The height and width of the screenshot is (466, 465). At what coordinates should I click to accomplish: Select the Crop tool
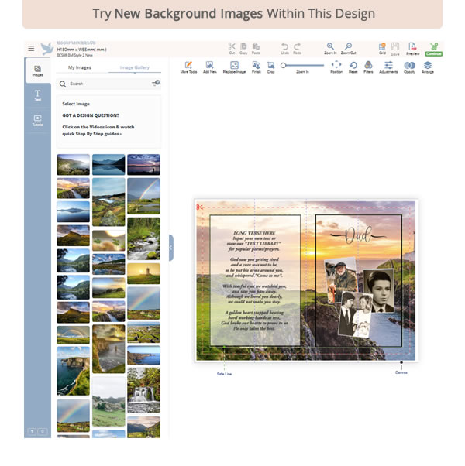[270, 67]
